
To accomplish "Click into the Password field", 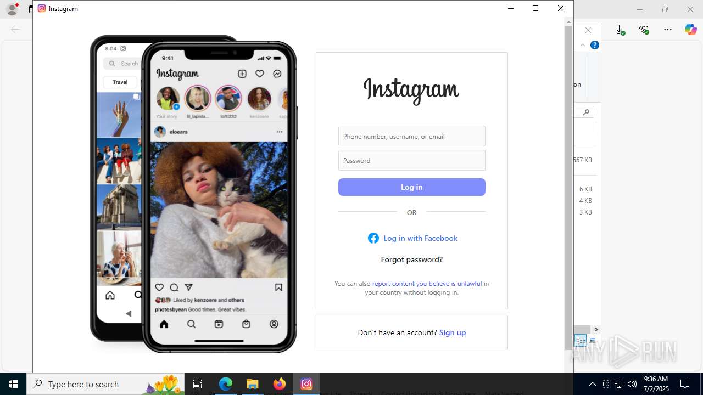I will (x=412, y=160).
